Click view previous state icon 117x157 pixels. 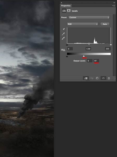coord(91,78)
